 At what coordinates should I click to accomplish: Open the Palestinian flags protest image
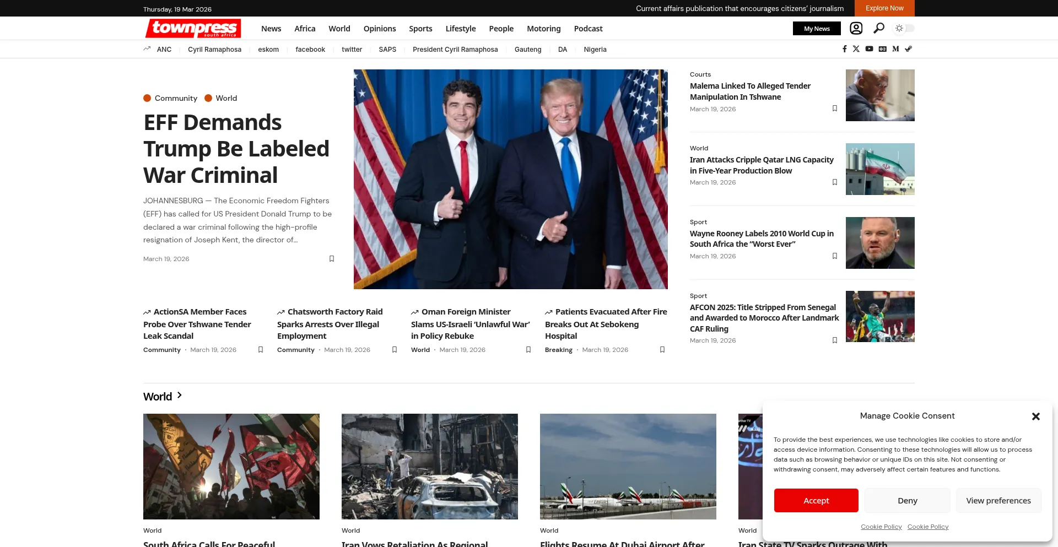pos(231,467)
